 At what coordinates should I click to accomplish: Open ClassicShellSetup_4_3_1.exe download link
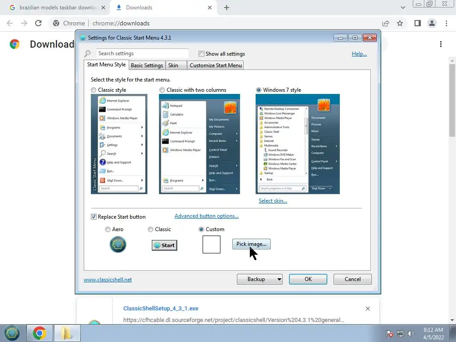coord(161,309)
